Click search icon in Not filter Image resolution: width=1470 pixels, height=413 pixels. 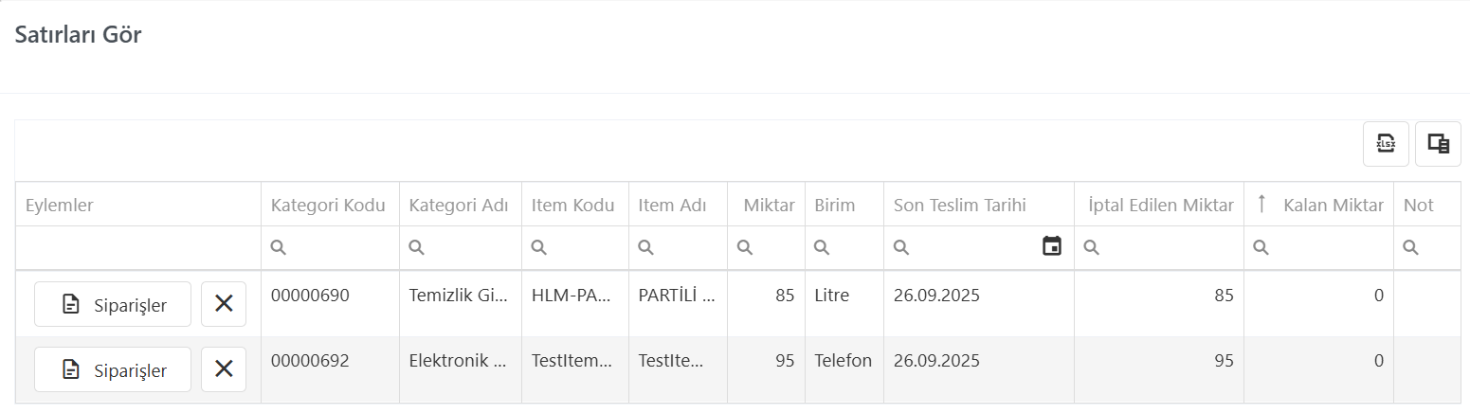click(1410, 247)
